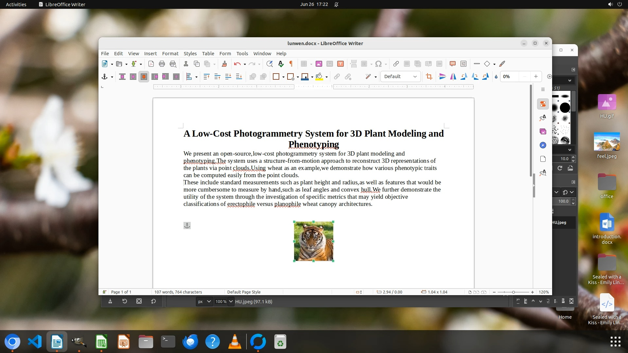Expand the undo history dropdown arrow

[x=245, y=64]
